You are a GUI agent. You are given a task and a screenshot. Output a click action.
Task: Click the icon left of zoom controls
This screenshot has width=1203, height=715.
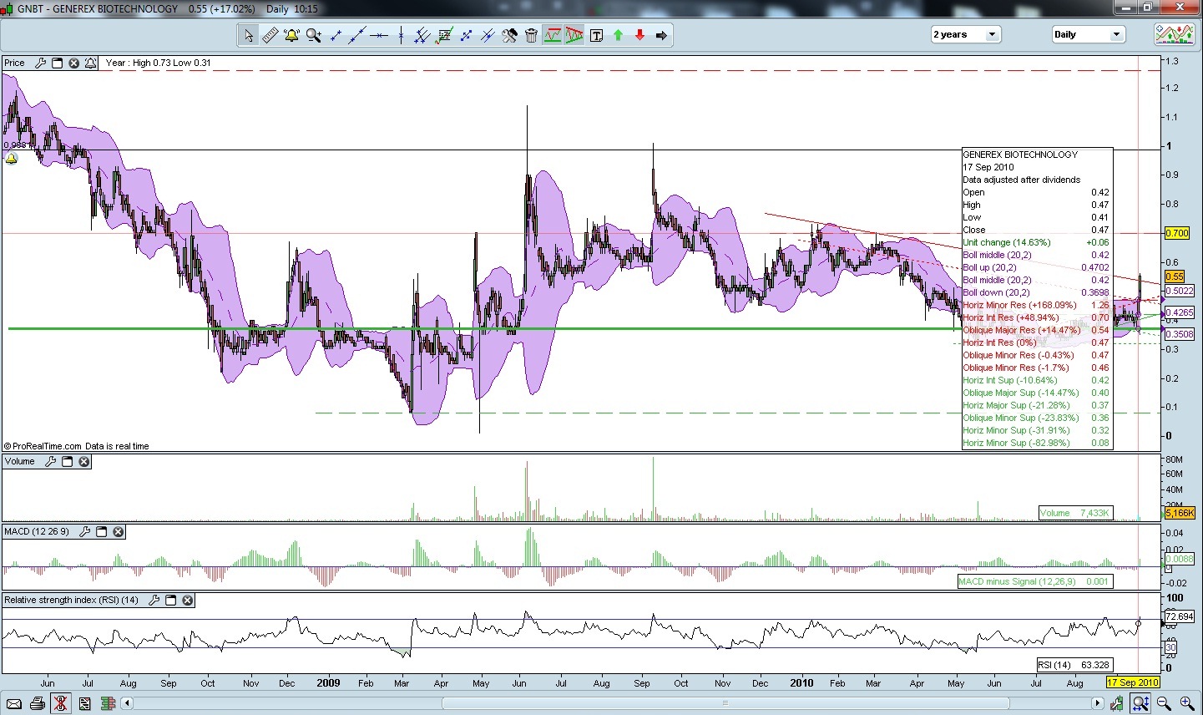1117,704
